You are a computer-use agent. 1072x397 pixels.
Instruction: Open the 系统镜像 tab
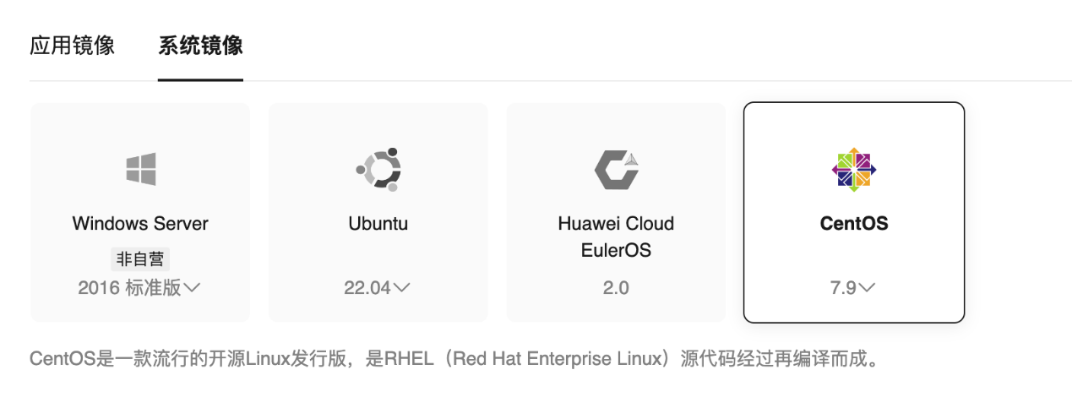tap(200, 46)
